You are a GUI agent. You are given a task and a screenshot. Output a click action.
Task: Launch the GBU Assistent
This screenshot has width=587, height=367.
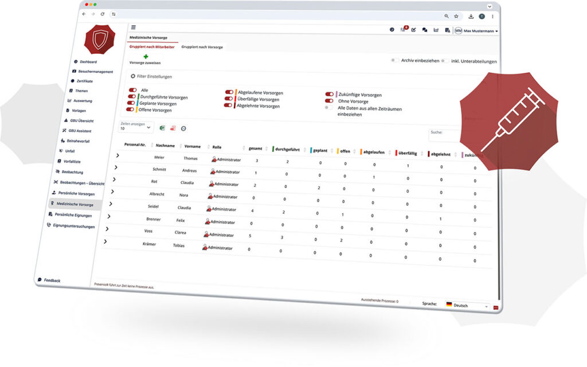77,131
